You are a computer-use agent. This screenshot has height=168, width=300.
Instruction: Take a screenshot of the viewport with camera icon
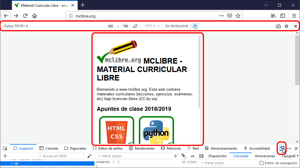click(278, 26)
